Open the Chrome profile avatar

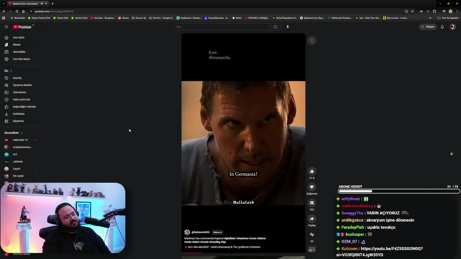point(451,11)
